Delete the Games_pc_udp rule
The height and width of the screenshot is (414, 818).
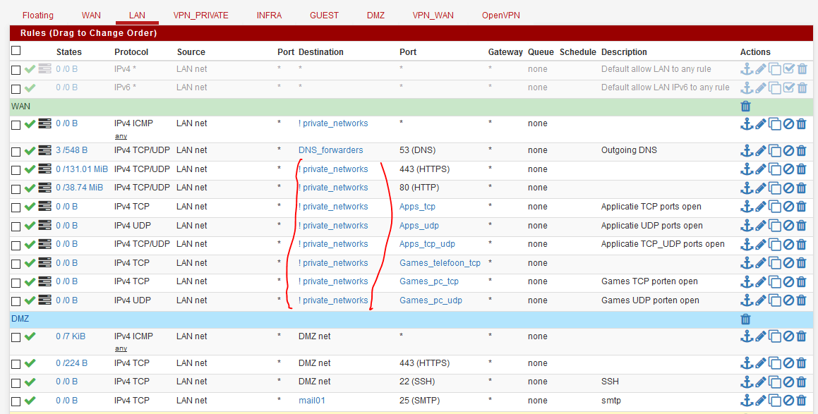click(802, 301)
